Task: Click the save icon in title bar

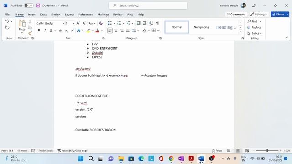Action: 38,5
